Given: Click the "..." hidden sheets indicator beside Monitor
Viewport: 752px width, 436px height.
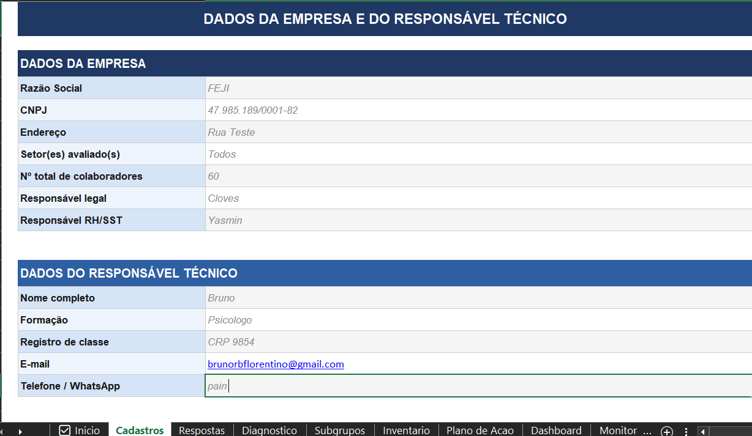Looking at the screenshot, I should click(646, 431).
